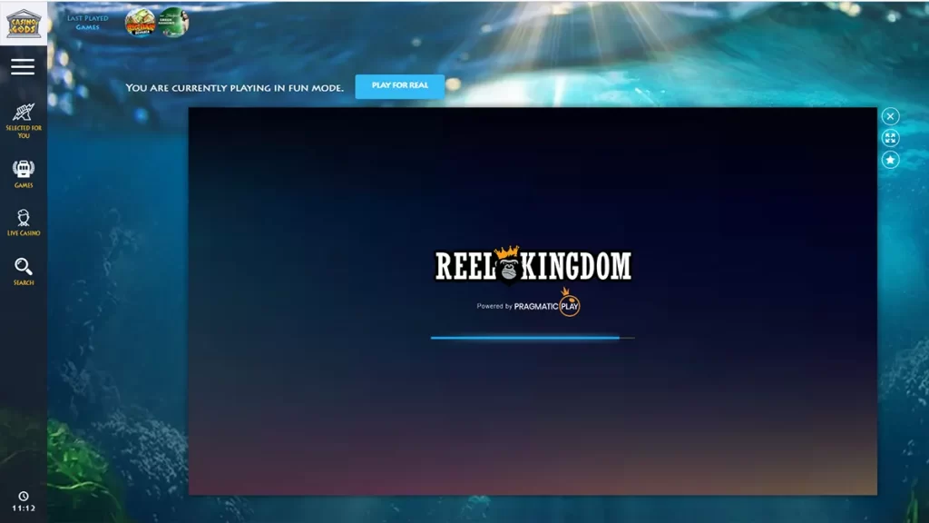Click the Last Played Games label
The width and height of the screenshot is (929, 523).
(88, 23)
